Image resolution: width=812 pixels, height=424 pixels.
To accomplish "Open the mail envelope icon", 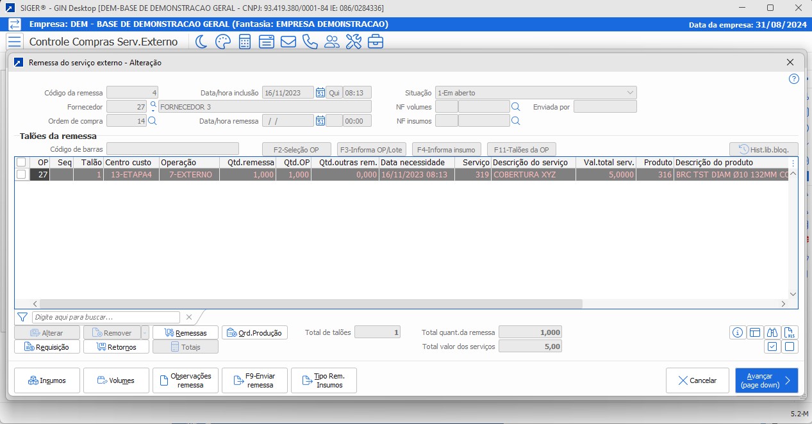I will click(x=288, y=42).
